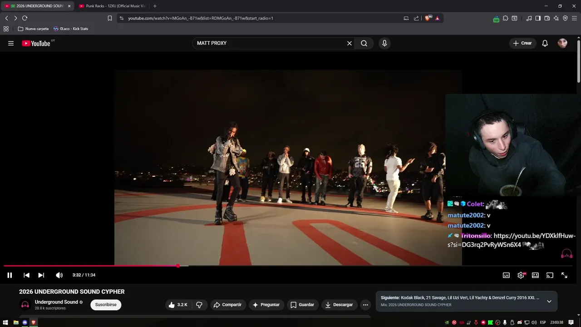Toggle the browser sidebar panel
This screenshot has width=581, height=327.
(x=538, y=18)
